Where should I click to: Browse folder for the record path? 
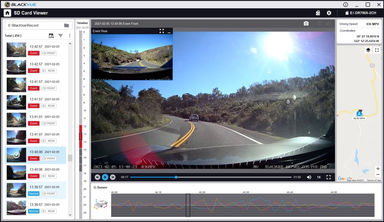(x=66, y=25)
